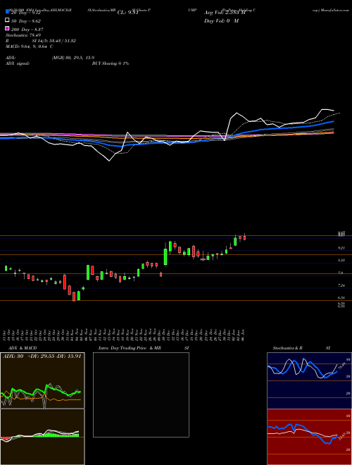This screenshot has width=352, height=465.
Task: Click the last red candlestick on chart
Action: click(x=245, y=237)
